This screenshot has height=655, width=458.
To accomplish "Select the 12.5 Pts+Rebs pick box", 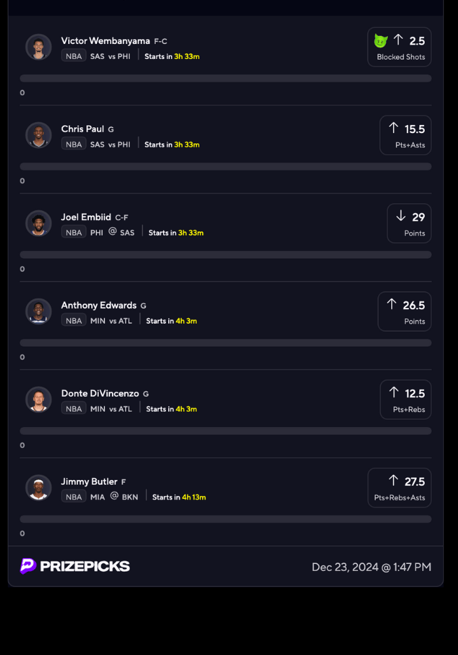I will pos(406,400).
